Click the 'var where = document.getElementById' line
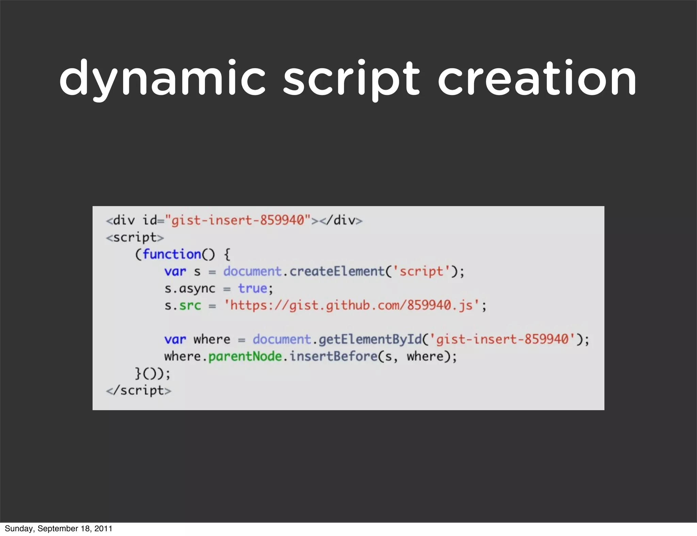Viewport: 697px width, 536px height. click(377, 339)
